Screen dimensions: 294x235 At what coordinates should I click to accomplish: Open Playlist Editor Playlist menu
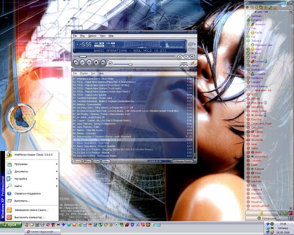pos(84,73)
